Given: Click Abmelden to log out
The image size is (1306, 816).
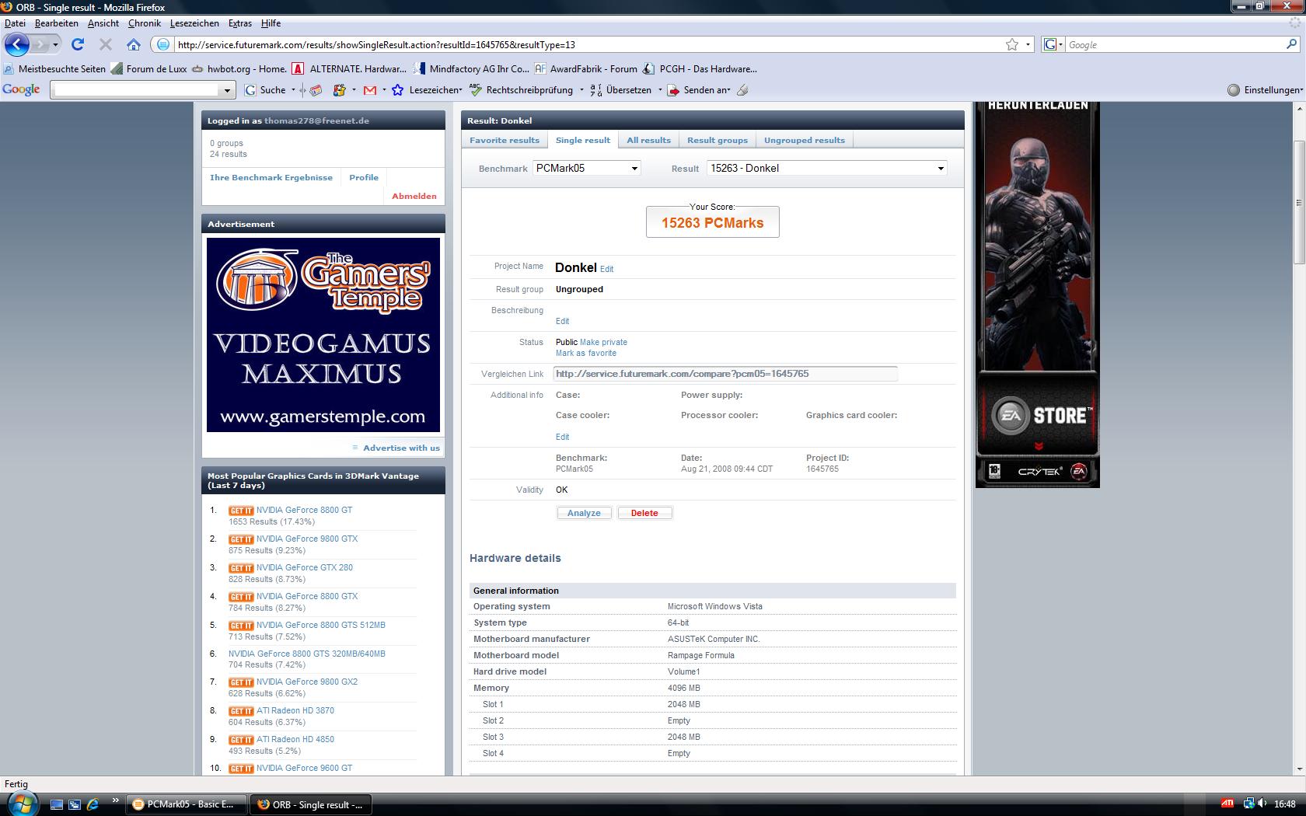Looking at the screenshot, I should click(x=414, y=196).
